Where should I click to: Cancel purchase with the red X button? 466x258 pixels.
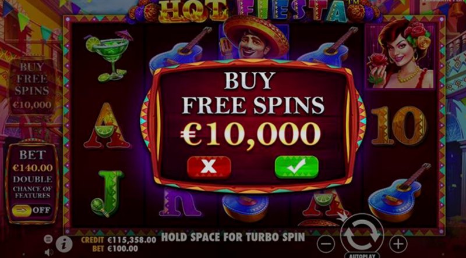click(209, 167)
